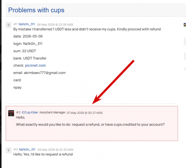The width and height of the screenshot is (186, 168).
Task: Click the sentence "By mistake I transferred 1 USDT less"
Action: tap(42, 29)
